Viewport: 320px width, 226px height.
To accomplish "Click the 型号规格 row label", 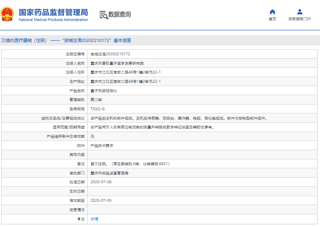I will pyautogui.click(x=77, y=109).
